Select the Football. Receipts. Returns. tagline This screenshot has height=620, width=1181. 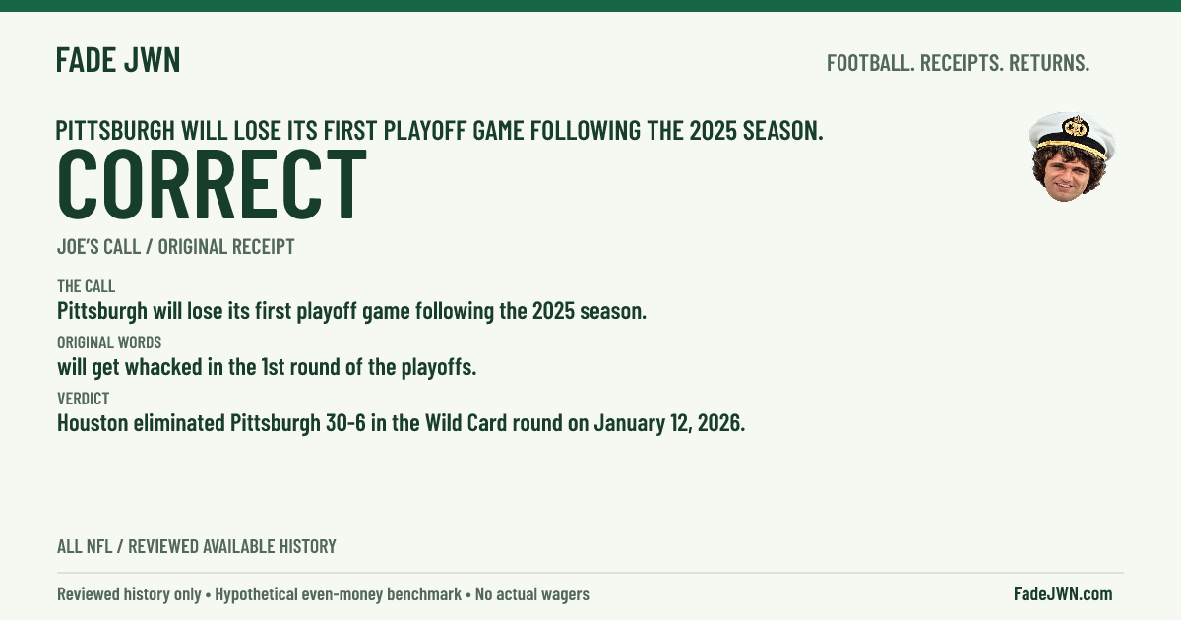click(958, 63)
